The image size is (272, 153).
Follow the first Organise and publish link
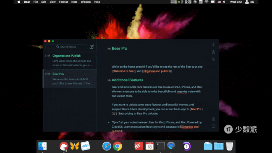coord(157,71)
